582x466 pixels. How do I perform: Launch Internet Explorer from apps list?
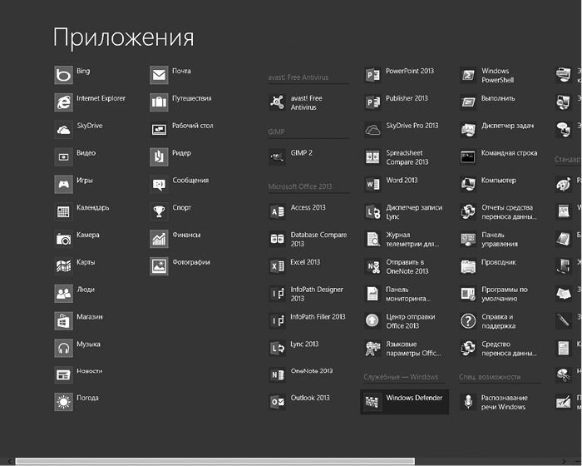tap(63, 102)
